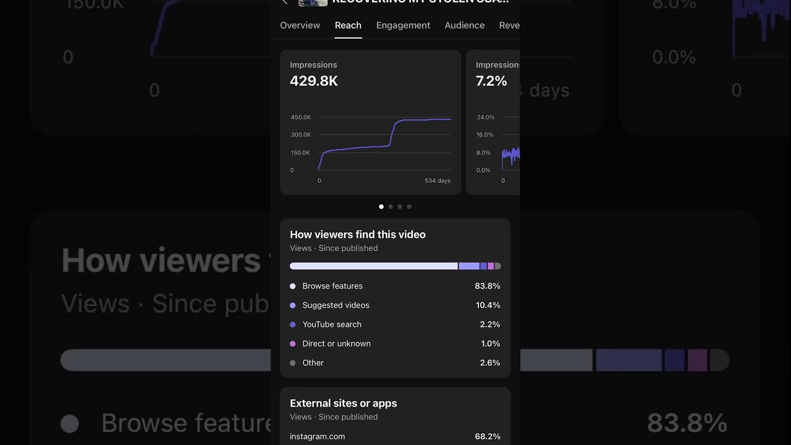This screenshot has width=791, height=445.
Task: Click the 450.0K chart axis label
Action: (x=301, y=117)
